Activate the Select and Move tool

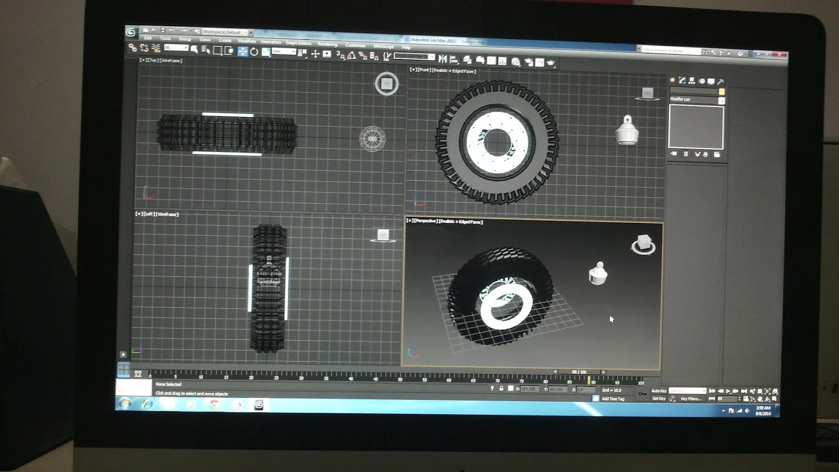243,51
